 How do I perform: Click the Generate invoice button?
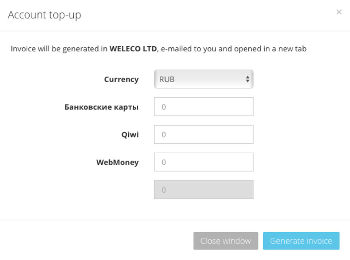click(301, 241)
